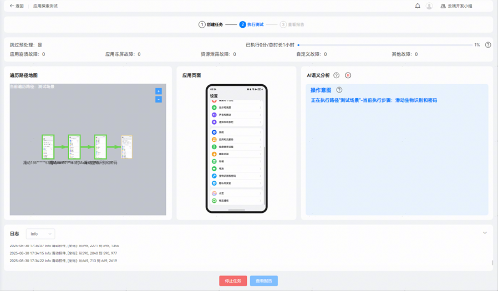Click the 查看报告 button at bottom
The height and width of the screenshot is (291, 498).
tap(263, 281)
